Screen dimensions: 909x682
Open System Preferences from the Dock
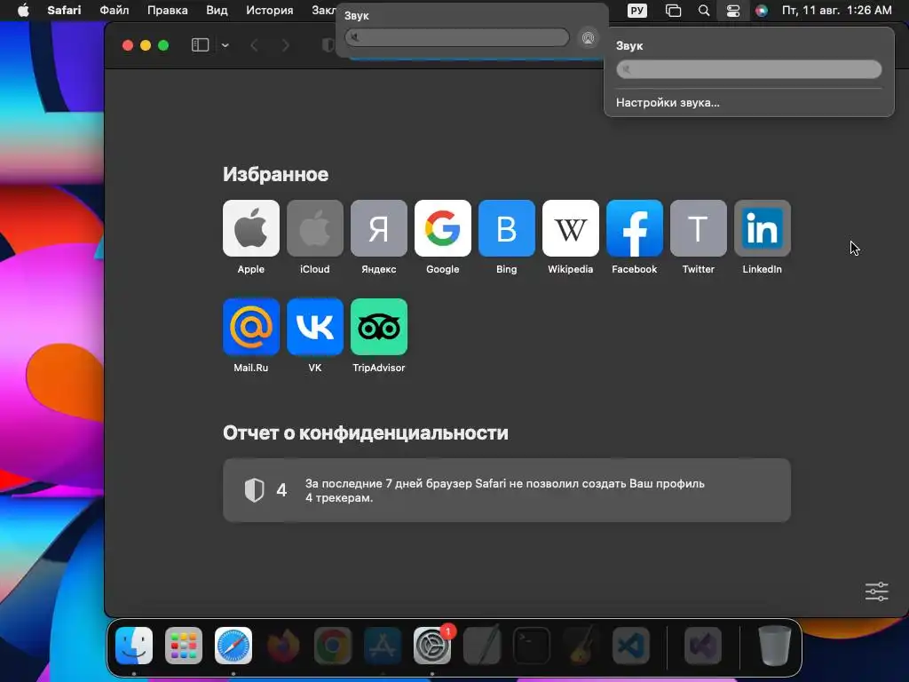click(432, 646)
